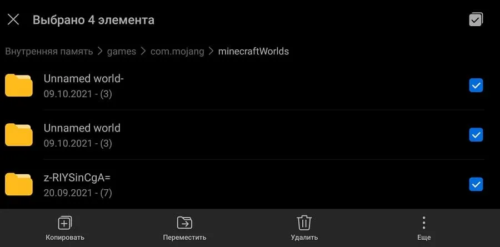Open the Еще three-dot menu
Image resolution: width=500 pixels, height=247 pixels.
(424, 223)
